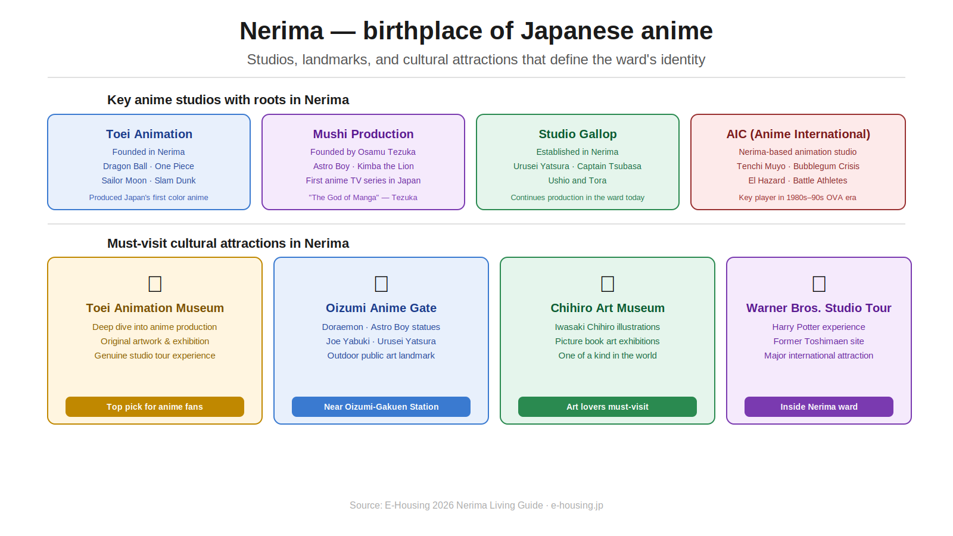Click the Oizumi Anime Gate heading
Image resolution: width=953 pixels, height=536 pixels.
tap(381, 308)
